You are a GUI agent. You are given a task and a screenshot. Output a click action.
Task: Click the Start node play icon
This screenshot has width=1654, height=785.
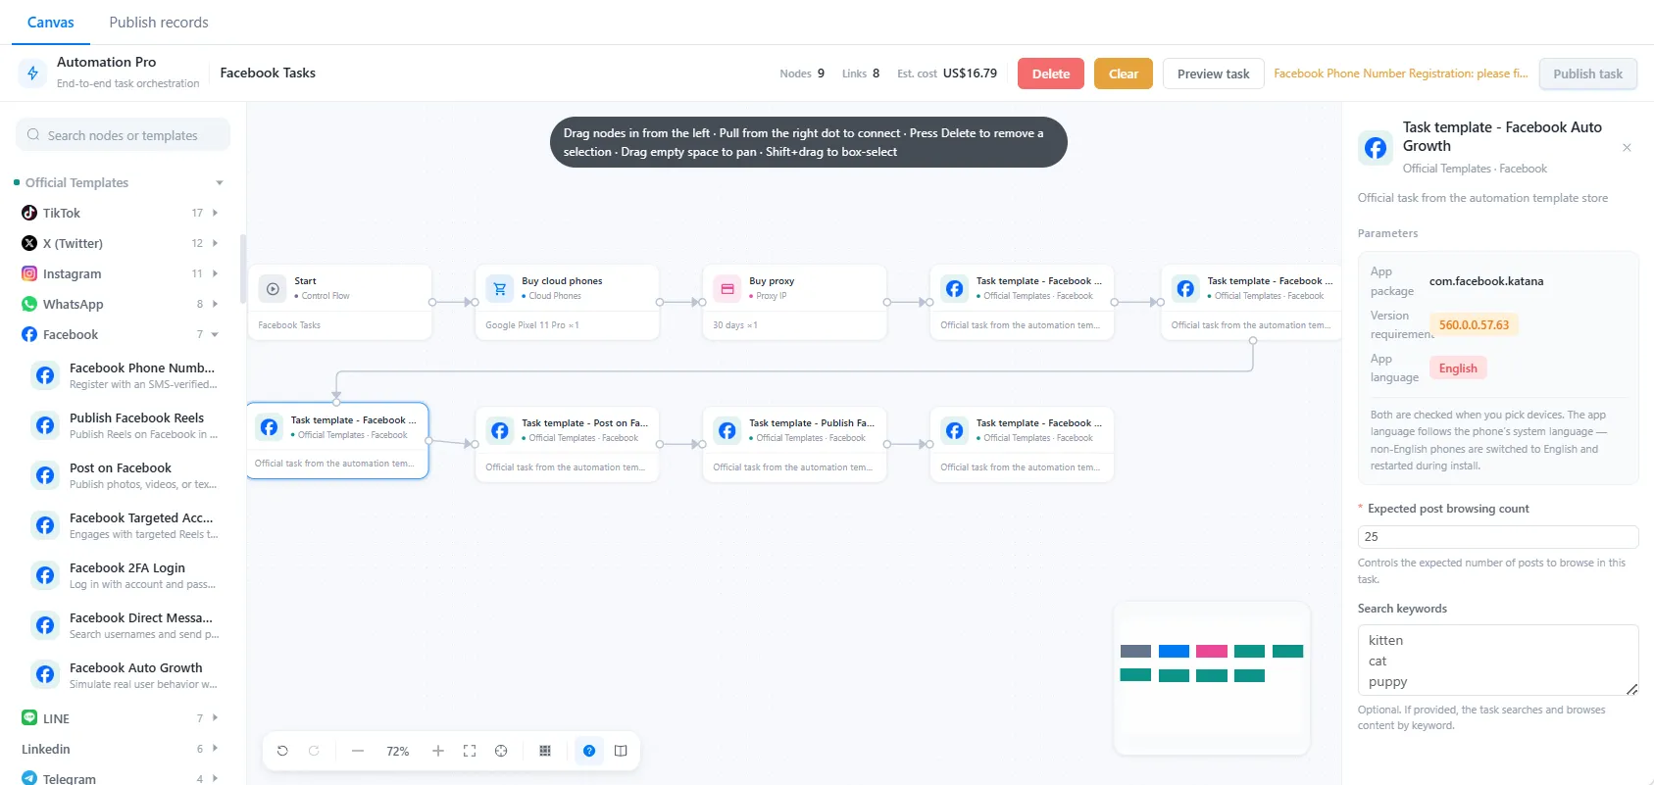tap(273, 289)
